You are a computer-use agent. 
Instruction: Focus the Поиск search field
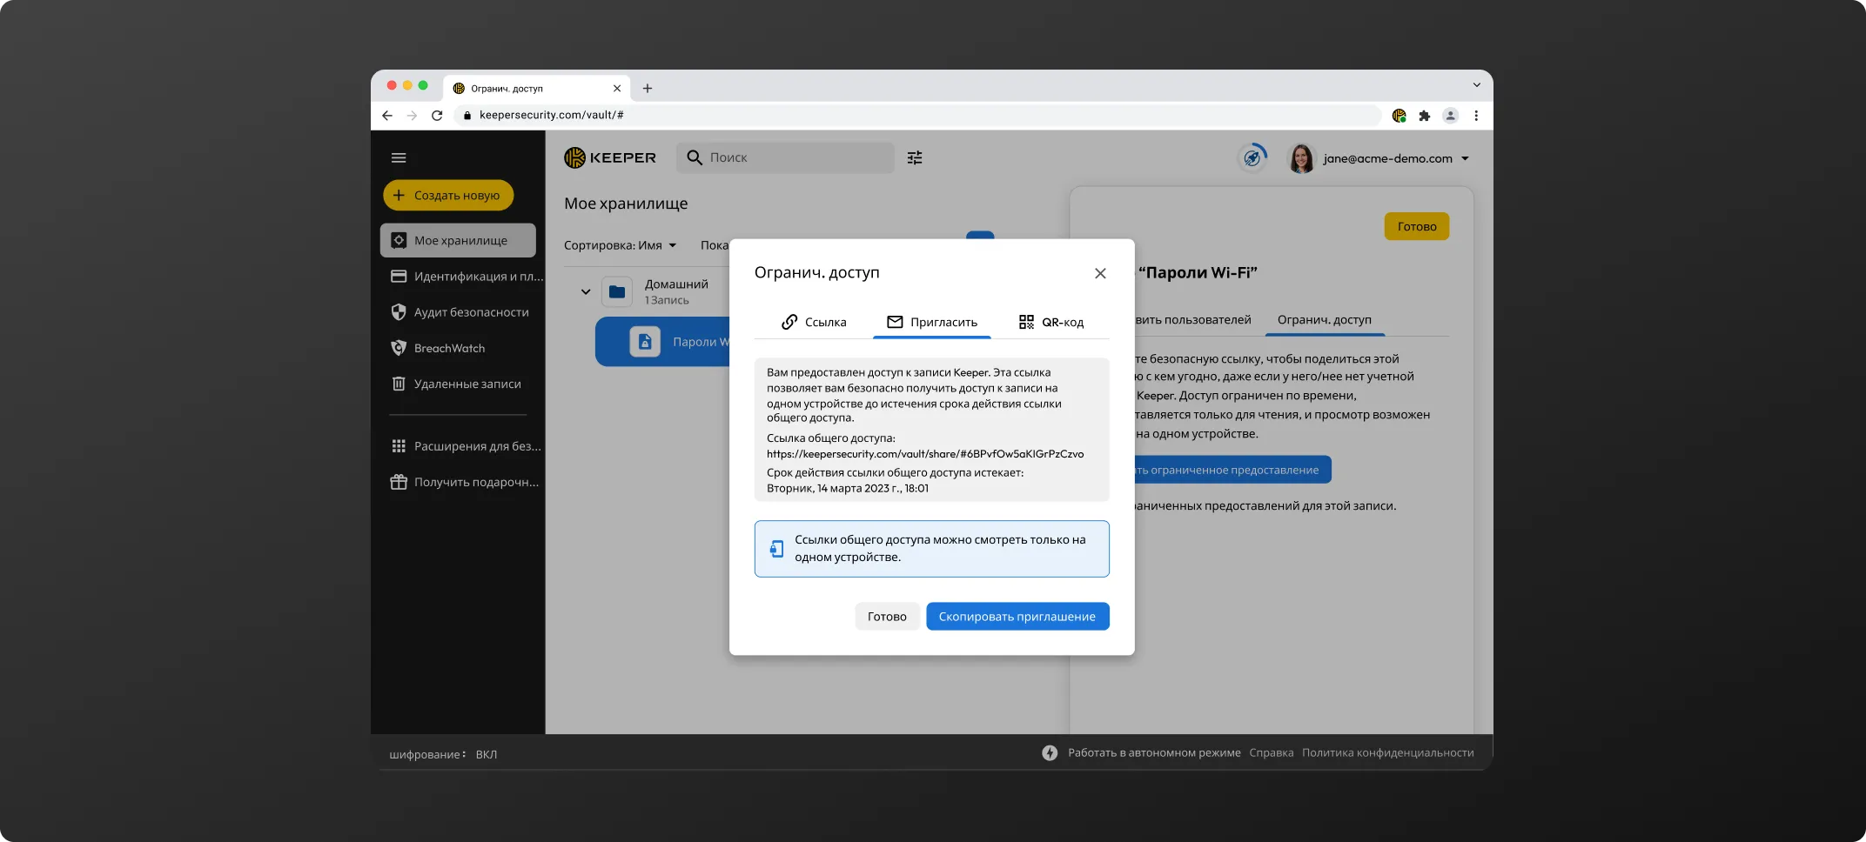click(785, 157)
